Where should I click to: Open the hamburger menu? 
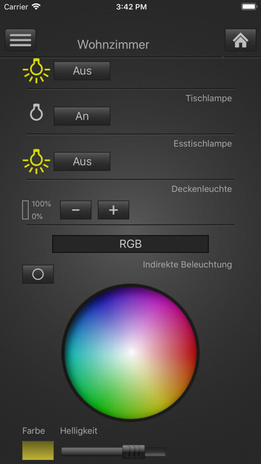point(21,40)
